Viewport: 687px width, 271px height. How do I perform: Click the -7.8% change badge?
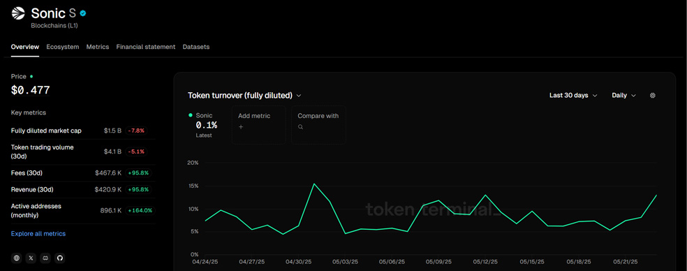136,131
